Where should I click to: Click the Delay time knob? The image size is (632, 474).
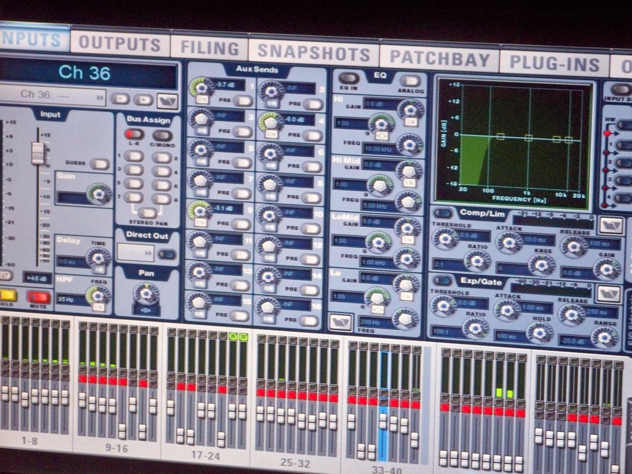point(98,257)
